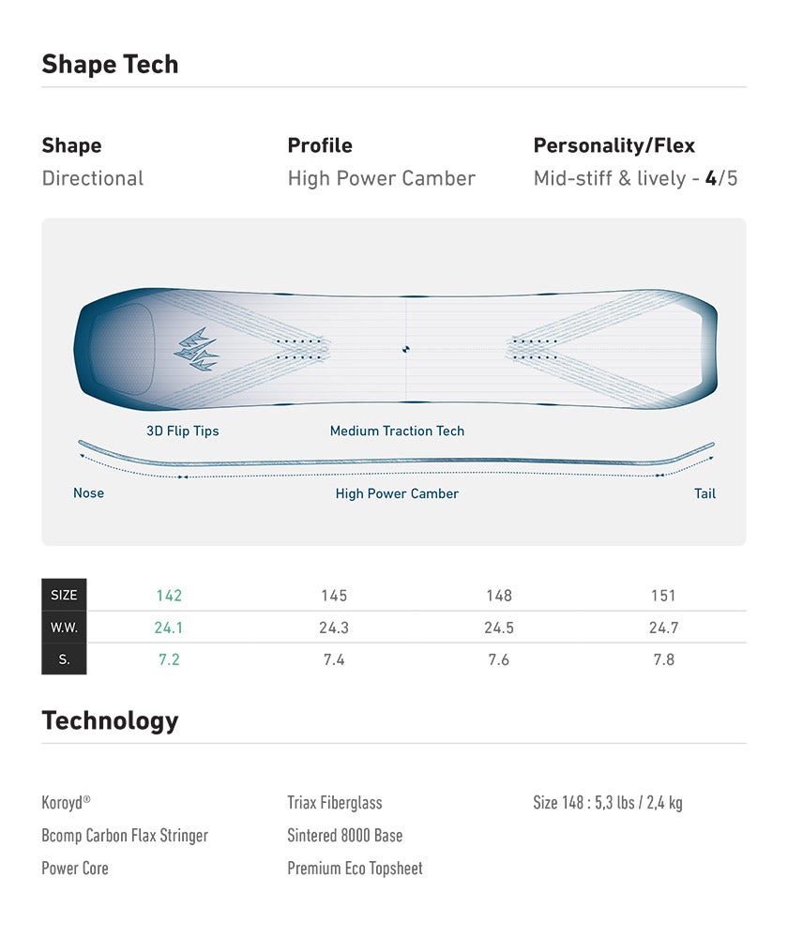The image size is (788, 938).
Task: Click the center reference marker on the board
Action: pos(405,349)
